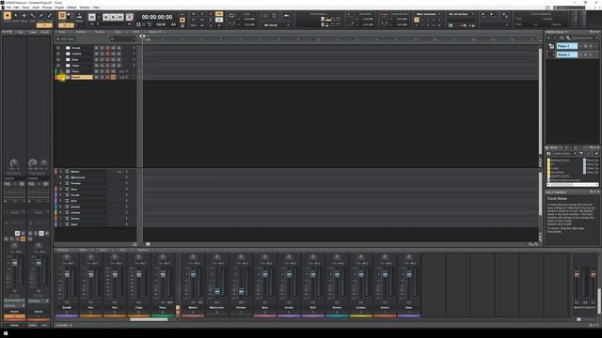
Task: Click the Preview bus name
Action: (x=75, y=183)
